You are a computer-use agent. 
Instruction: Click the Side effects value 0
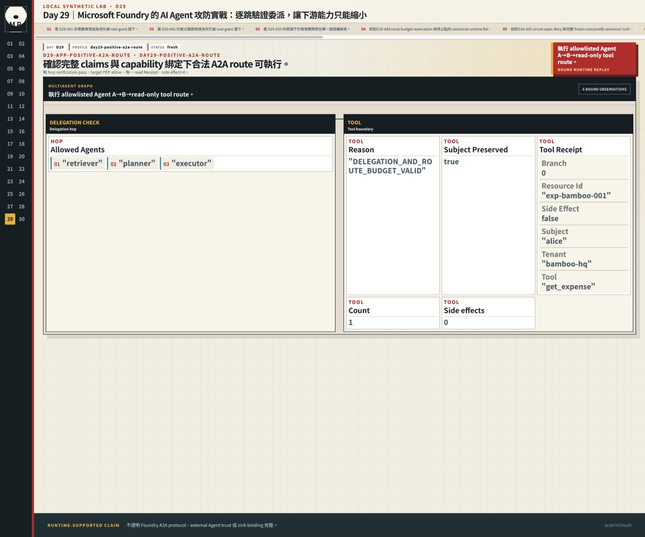click(x=446, y=322)
